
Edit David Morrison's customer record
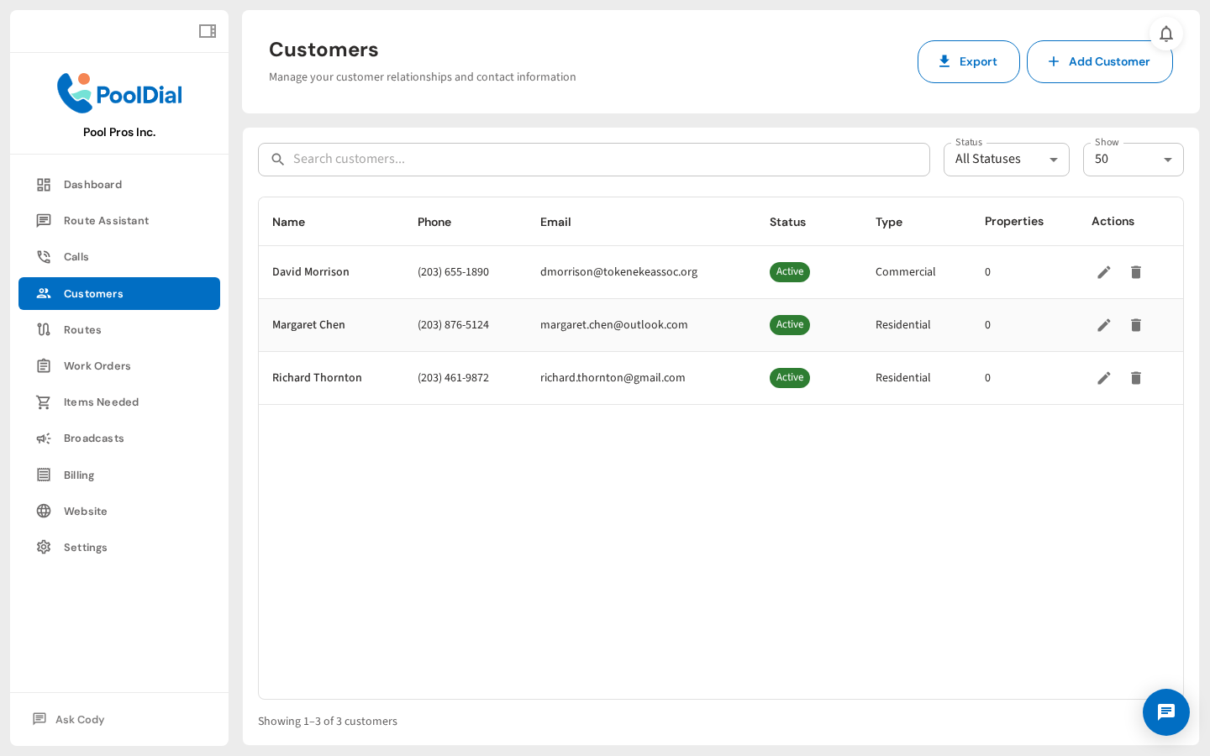point(1104,271)
